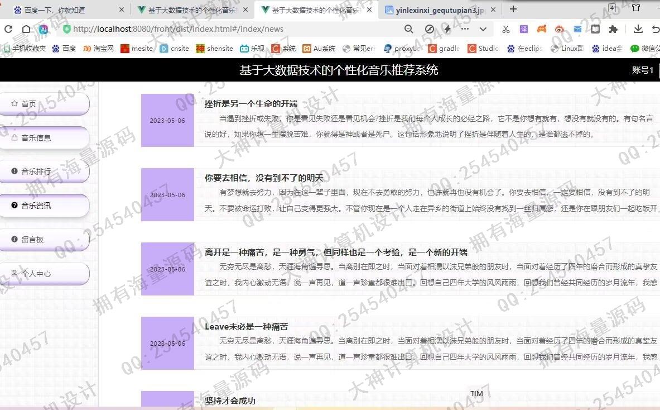Open the 常见err bookmark

point(358,49)
